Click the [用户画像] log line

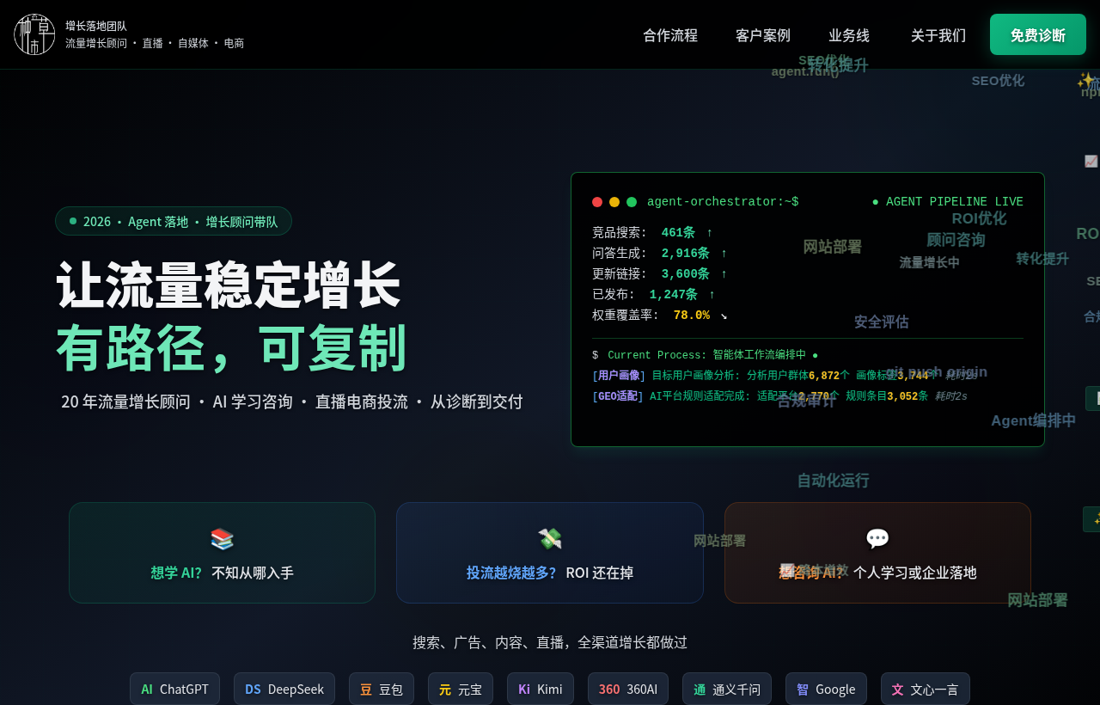784,376
